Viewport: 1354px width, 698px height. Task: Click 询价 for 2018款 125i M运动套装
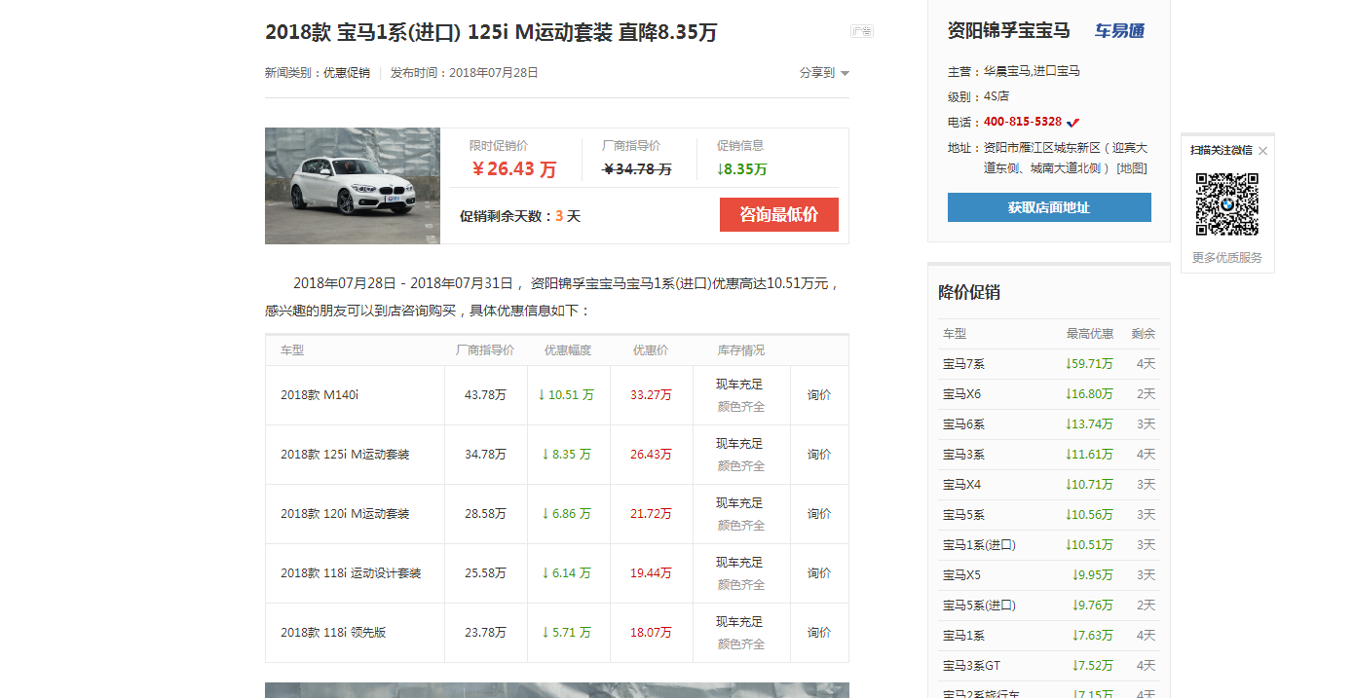(819, 455)
